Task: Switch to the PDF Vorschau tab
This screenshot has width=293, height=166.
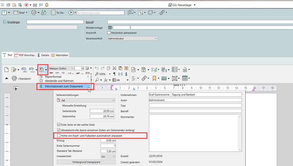Action: click(x=25, y=55)
